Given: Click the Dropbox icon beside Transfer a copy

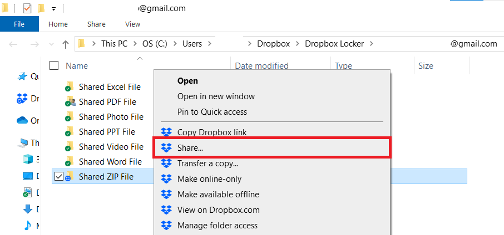Looking at the screenshot, I should point(166,164).
